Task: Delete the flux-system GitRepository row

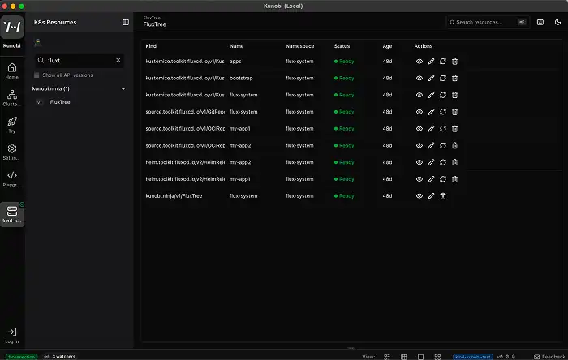Action: [454, 112]
